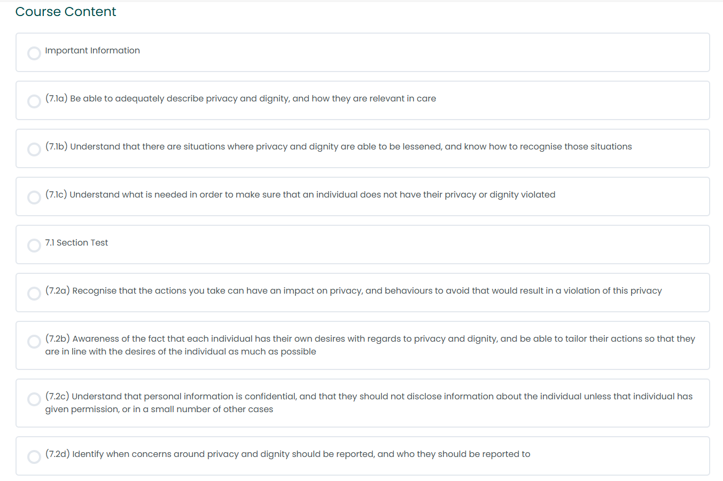Open lesson 7.2a about actions impacting privacy
Viewport: 723px width, 481px height.
coord(353,290)
